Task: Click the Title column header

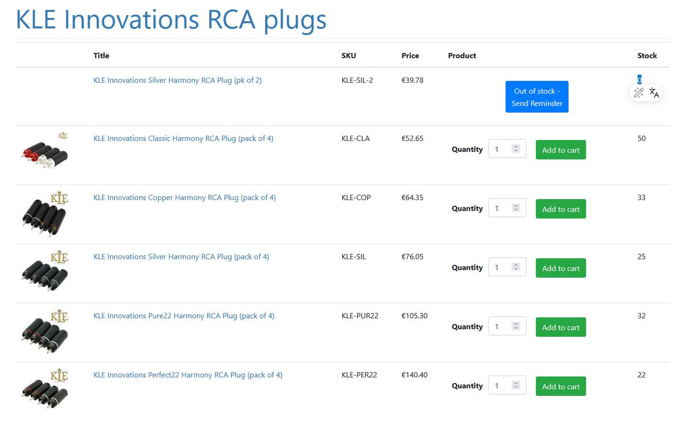Action: pyautogui.click(x=101, y=55)
